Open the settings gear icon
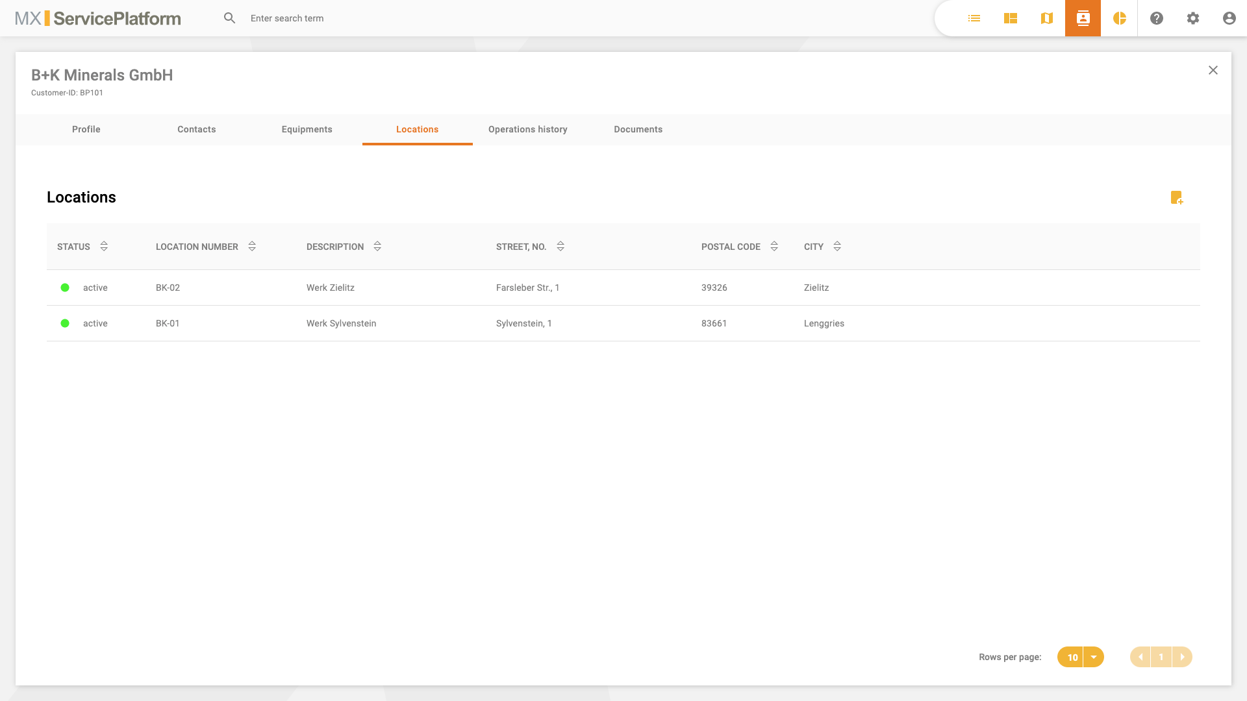The width and height of the screenshot is (1247, 701). [x=1193, y=18]
